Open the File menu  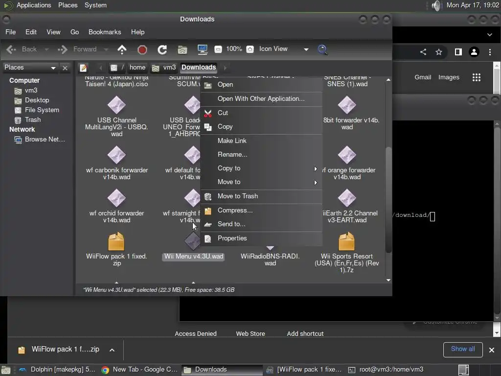coord(11,32)
